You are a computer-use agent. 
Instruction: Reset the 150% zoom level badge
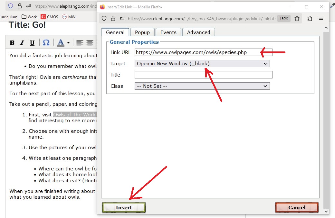click(x=284, y=19)
